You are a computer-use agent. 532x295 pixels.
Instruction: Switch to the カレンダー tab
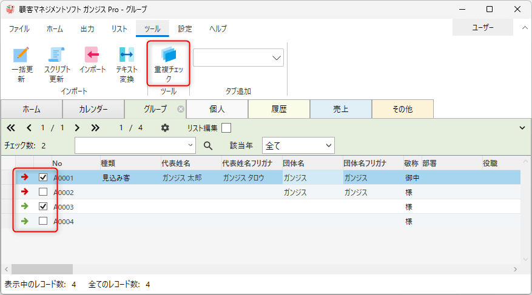pos(93,109)
